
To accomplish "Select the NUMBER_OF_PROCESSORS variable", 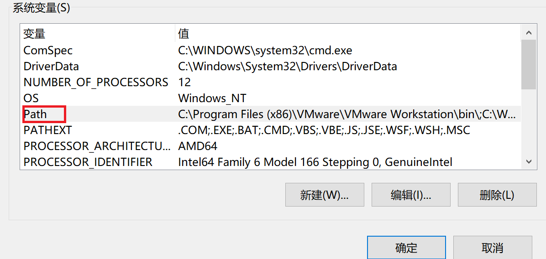I will [96, 82].
